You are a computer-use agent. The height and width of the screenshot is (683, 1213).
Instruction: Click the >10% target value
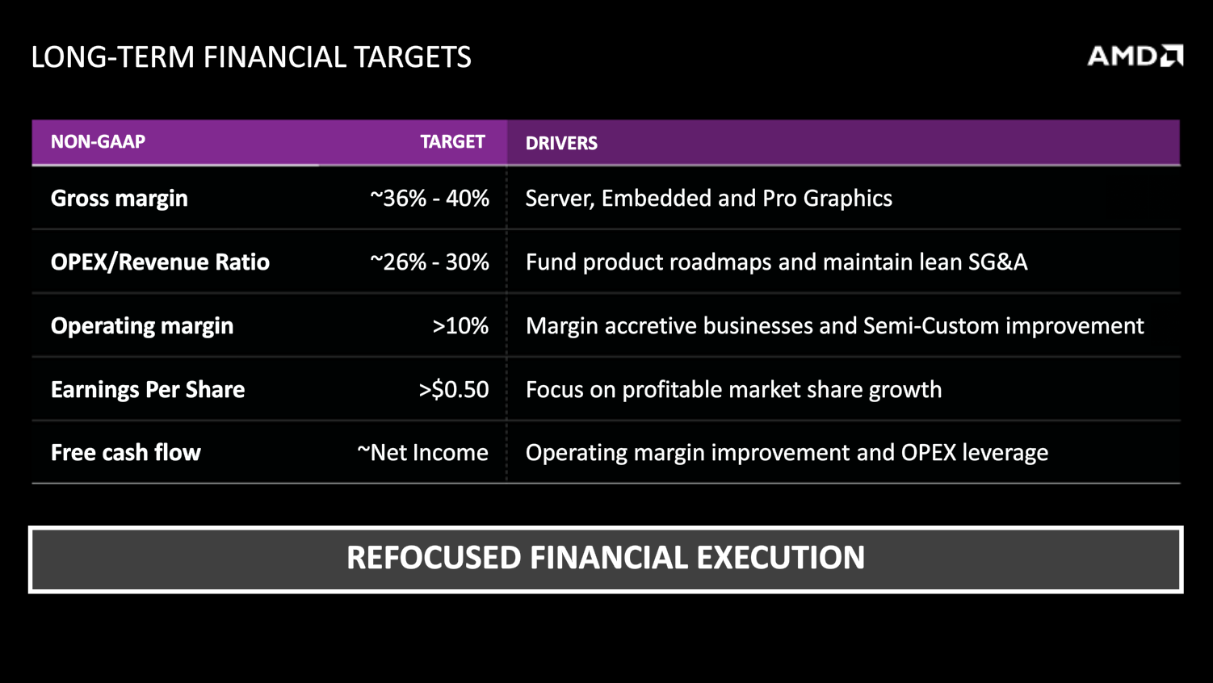pyautogui.click(x=460, y=326)
